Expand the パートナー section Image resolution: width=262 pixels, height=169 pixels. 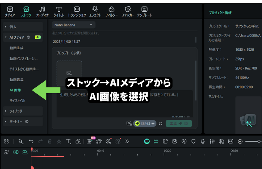pos(23,122)
